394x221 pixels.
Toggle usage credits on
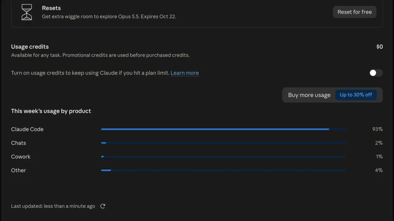(376, 73)
